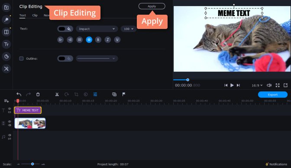Change the 16:9 aspect ratio dropdown
Image resolution: width=291 pixels, height=168 pixels.
coord(257,85)
